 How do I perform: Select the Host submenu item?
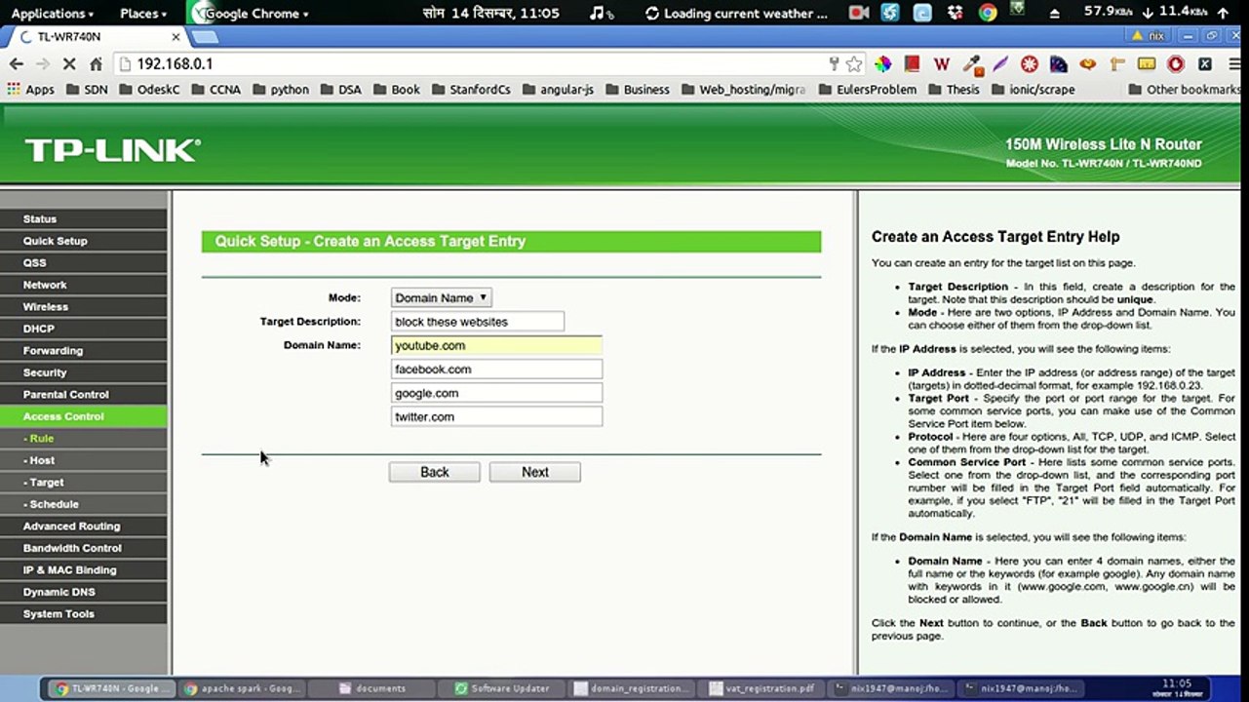84,460
